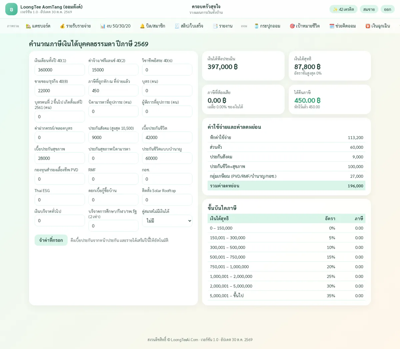
Task: Focus the ภาษีที่ถูกหัก ณ ที่จ่ายแล้ว field
Action: point(113,91)
